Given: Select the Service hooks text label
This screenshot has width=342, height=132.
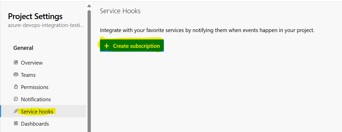Looking at the screenshot, I should [x=37, y=112].
